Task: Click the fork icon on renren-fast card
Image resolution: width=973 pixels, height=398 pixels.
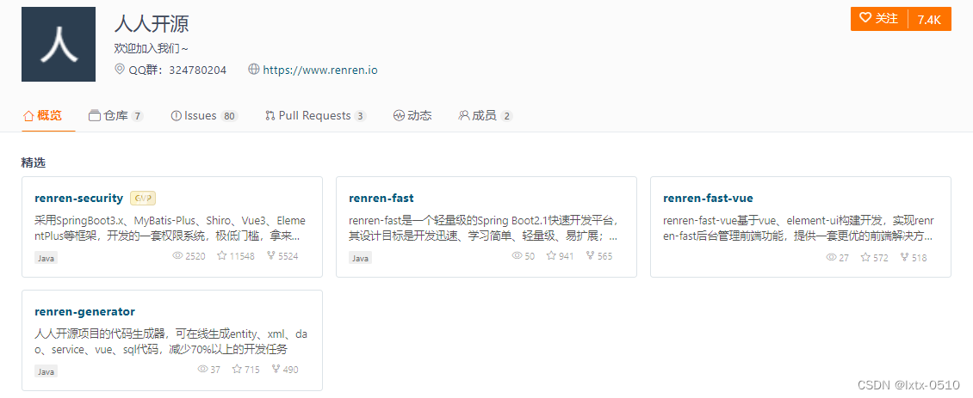Action: 590,255
